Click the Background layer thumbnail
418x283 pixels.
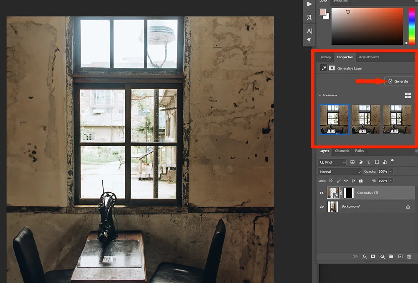click(333, 206)
